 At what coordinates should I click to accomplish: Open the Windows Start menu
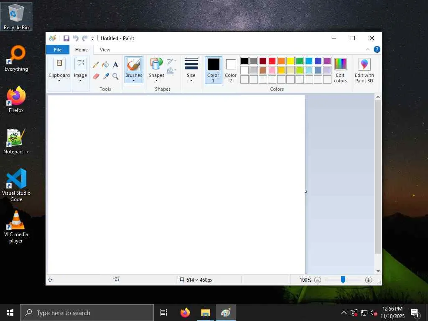click(x=10, y=313)
